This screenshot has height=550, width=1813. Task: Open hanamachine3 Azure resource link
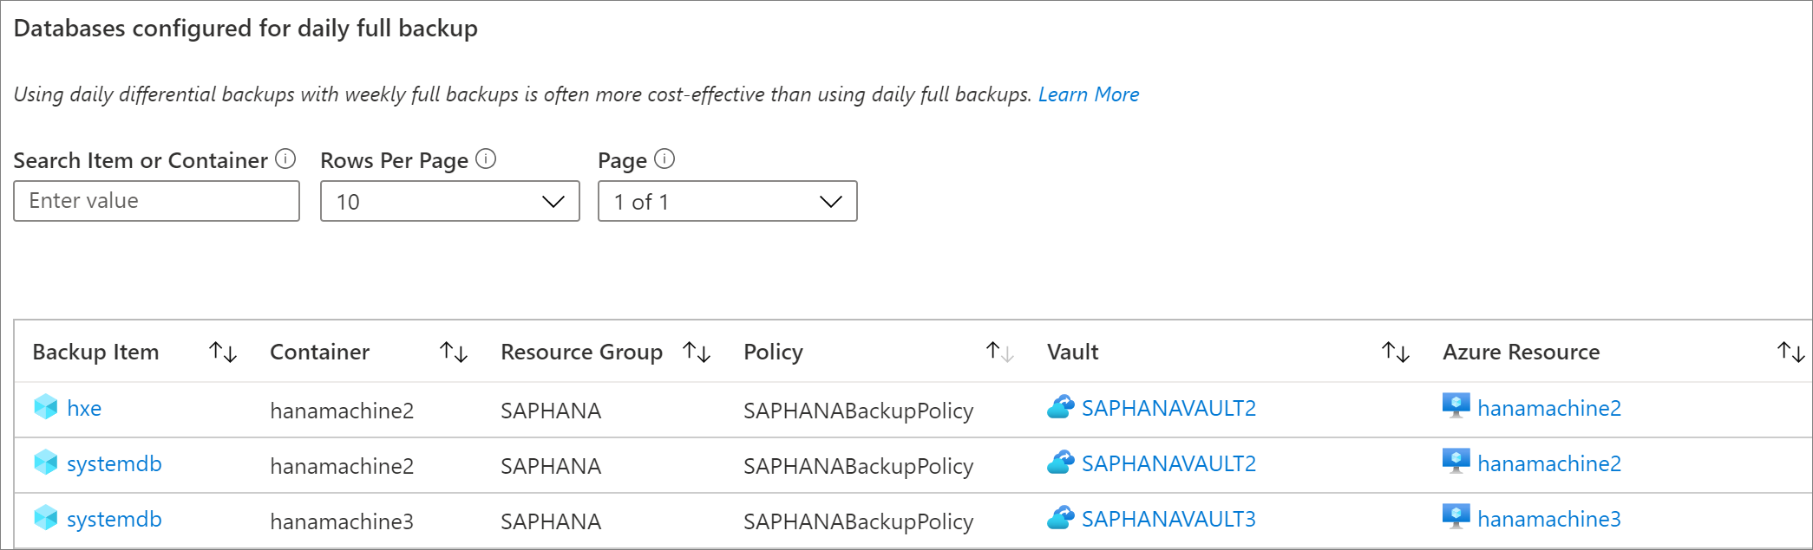point(1548,520)
